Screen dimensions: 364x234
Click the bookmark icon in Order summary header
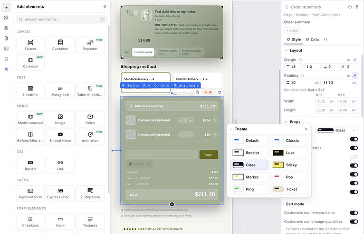[357, 7]
